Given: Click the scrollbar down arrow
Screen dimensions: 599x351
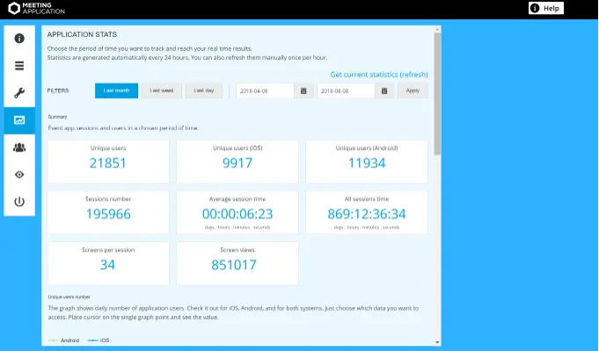Looking at the screenshot, I should pos(437,342).
